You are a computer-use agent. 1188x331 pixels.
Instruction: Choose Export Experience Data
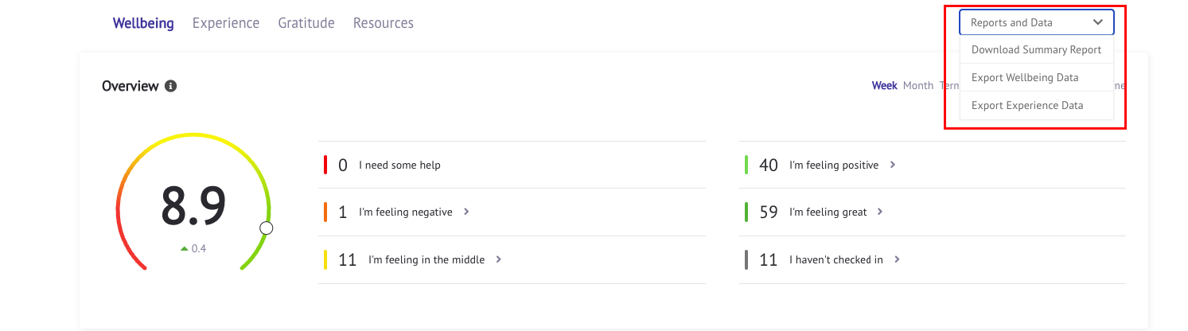(1027, 105)
